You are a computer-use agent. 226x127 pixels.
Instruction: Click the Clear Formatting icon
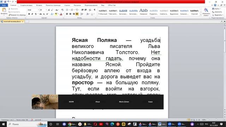coord(62,10)
